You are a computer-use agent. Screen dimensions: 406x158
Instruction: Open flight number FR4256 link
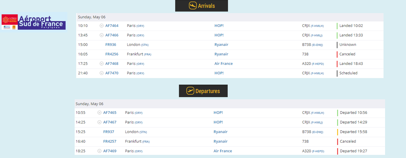pyautogui.click(x=112, y=54)
